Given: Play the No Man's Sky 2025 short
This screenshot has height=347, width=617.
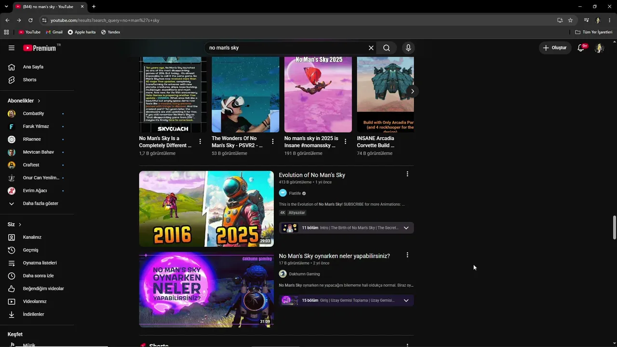Looking at the screenshot, I should point(318,94).
